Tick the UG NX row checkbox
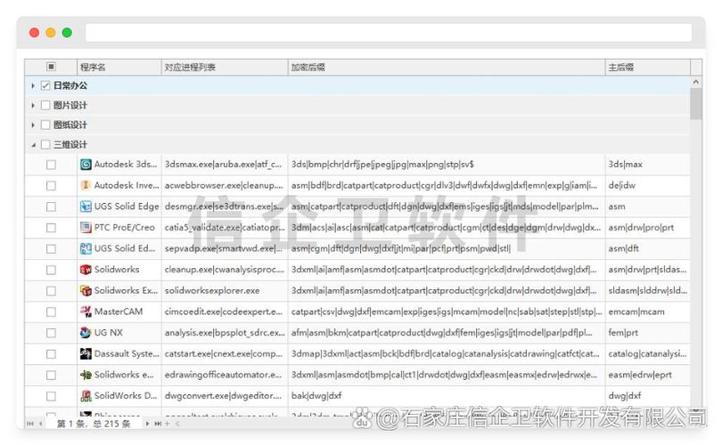This screenshot has width=722, height=445. tap(51, 333)
